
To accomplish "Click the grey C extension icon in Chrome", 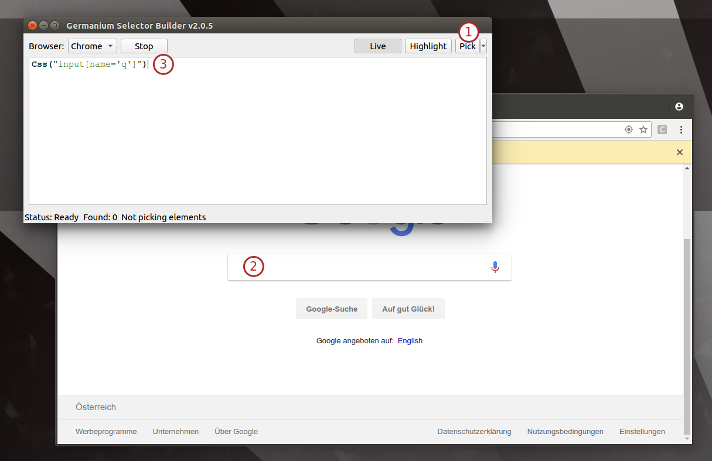I will pyautogui.click(x=662, y=129).
